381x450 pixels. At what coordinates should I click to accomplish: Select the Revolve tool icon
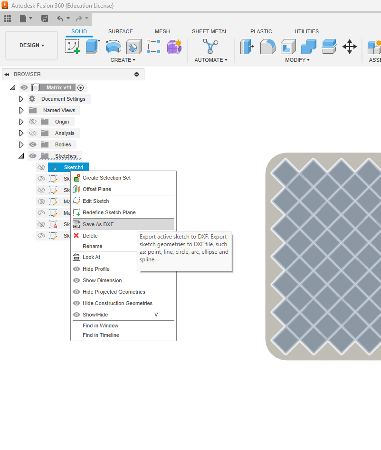point(113,47)
